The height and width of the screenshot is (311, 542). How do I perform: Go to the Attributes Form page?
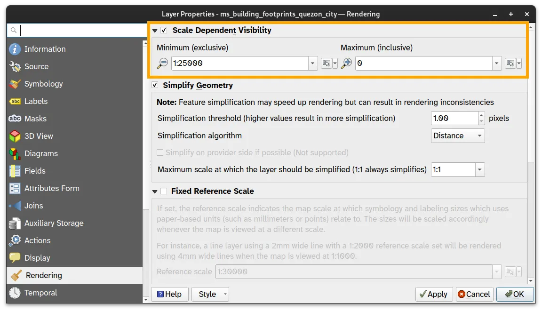[52, 188]
